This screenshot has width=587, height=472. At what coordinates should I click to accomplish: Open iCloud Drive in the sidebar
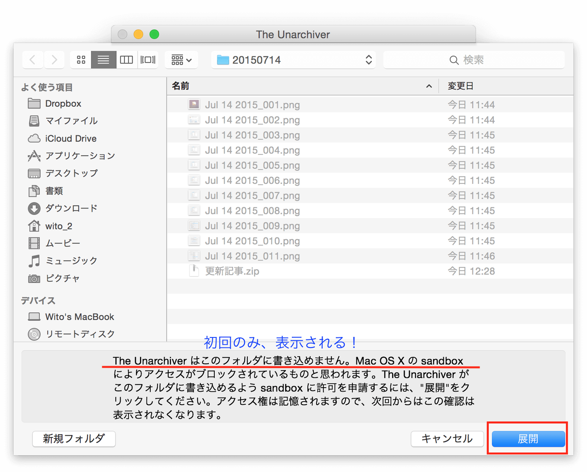pos(71,138)
